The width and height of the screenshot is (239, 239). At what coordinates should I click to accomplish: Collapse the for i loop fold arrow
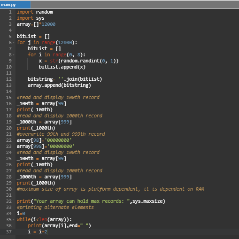tap(14, 55)
